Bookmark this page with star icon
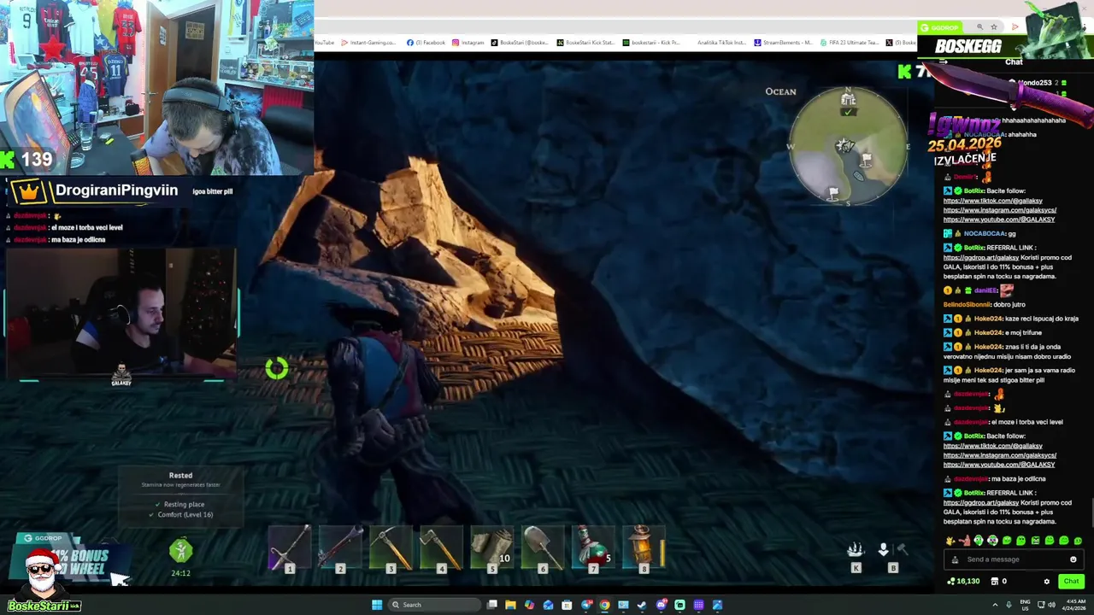Image resolution: width=1094 pixels, height=615 pixels. tap(993, 27)
